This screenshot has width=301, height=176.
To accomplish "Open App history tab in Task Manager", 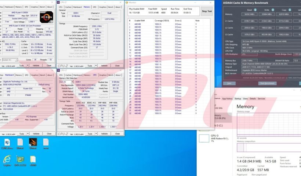I will coord(227,99).
